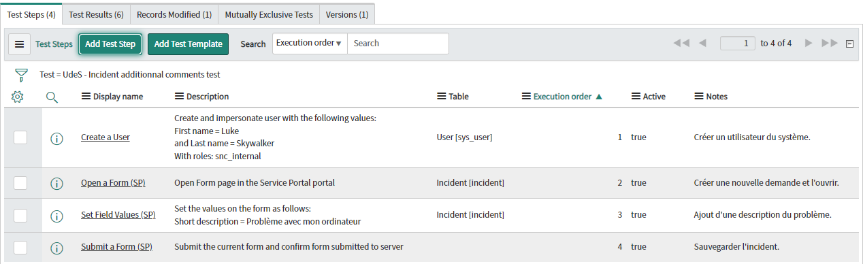Switch to Records Modified (1) tab
Screen dimensions: 863x264
[x=174, y=14]
